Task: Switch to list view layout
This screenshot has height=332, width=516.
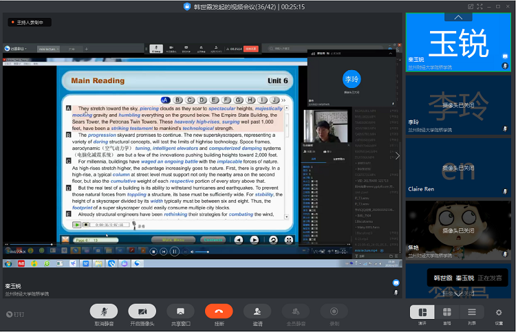Action: 473,312
